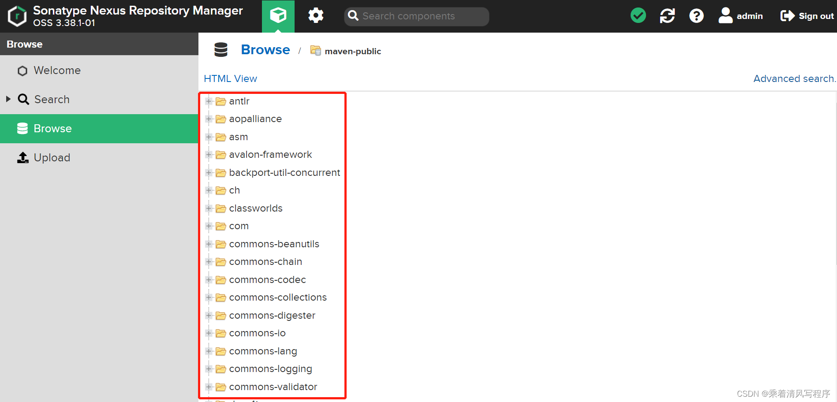Open the Browse cube icon in header
Viewport: 837px width, 402px height.
(278, 16)
